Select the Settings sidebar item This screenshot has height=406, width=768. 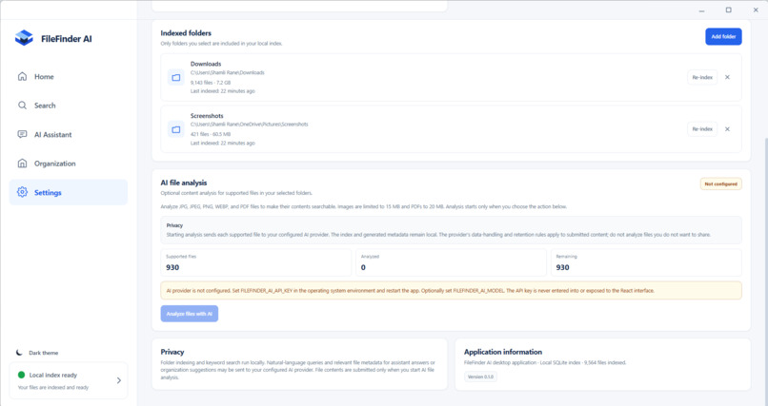[x=68, y=192]
